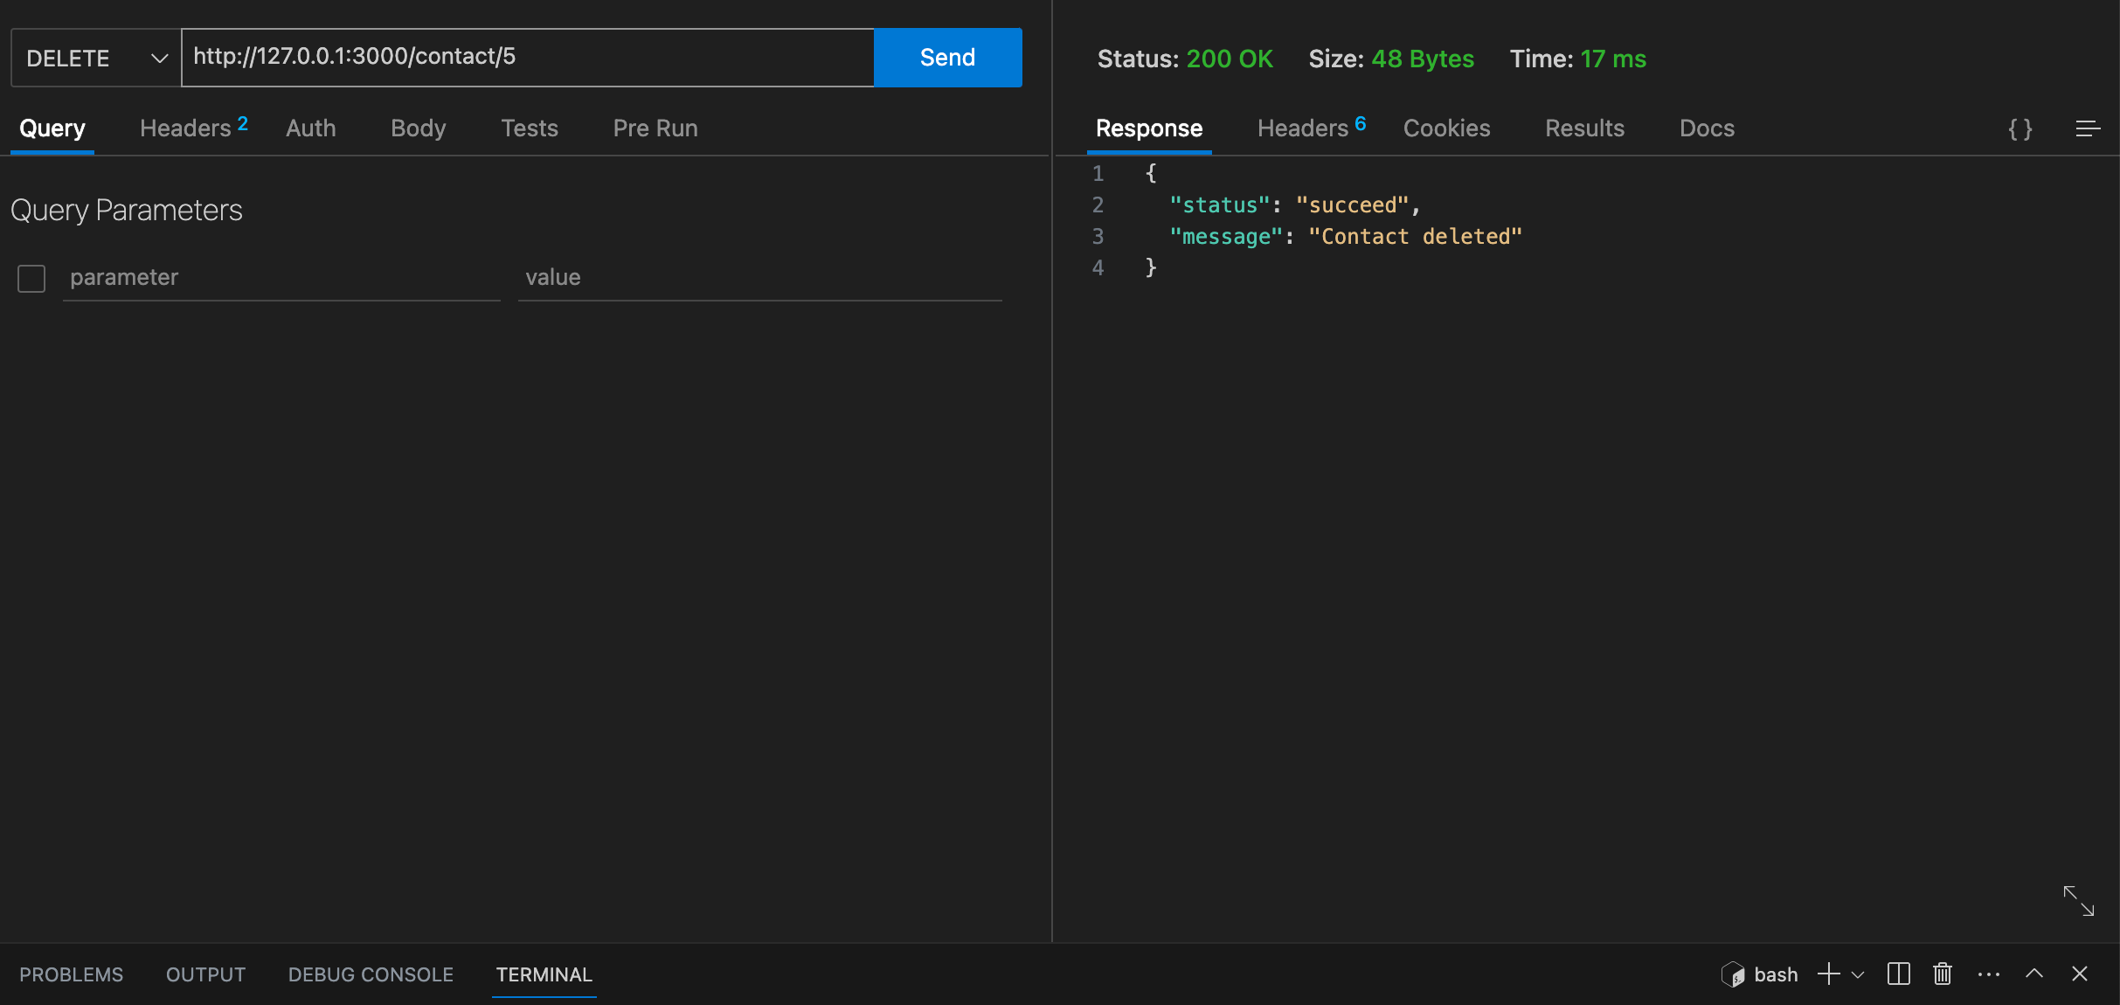Image resolution: width=2120 pixels, height=1005 pixels.
Task: Switch to the DEBUG CONSOLE panel tab
Action: [371, 974]
